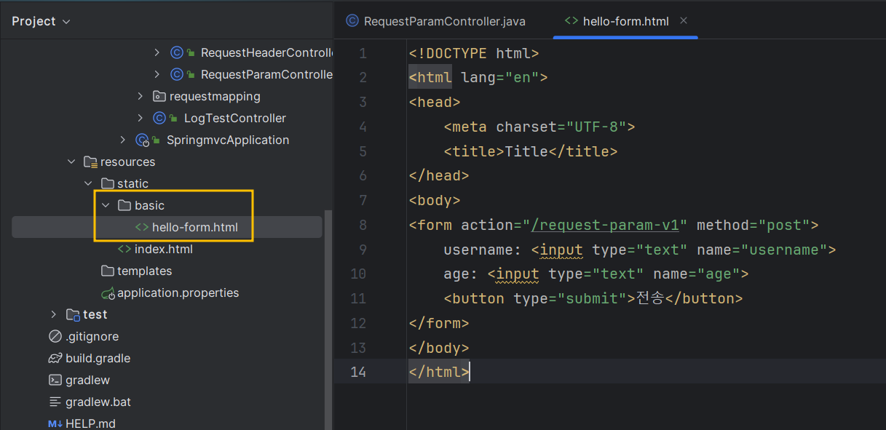Click the closing </html> tag
886x430 pixels.
(439, 372)
